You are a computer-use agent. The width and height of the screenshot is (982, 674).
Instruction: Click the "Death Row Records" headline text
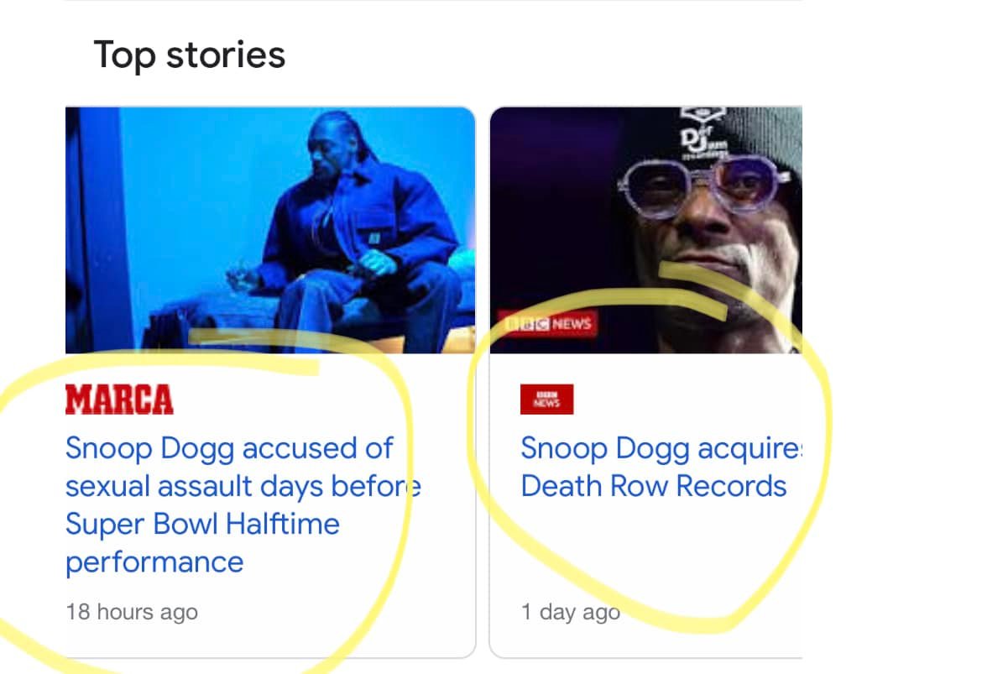(653, 486)
